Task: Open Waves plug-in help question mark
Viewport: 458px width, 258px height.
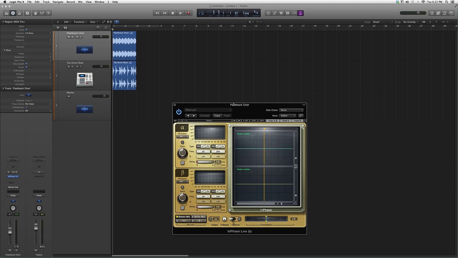Action: 304,121
